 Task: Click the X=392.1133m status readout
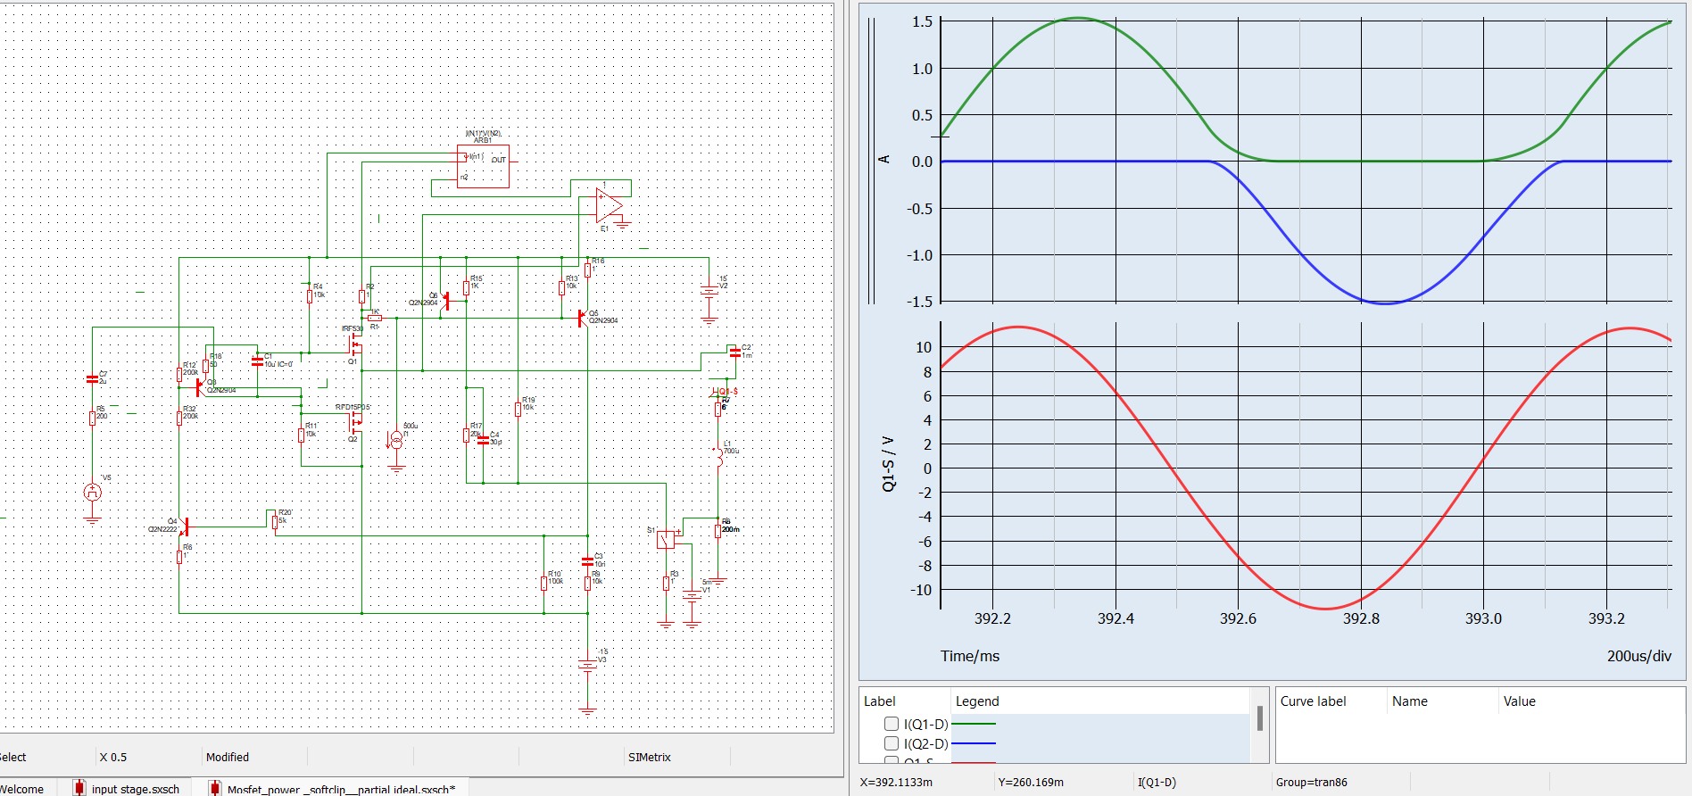897,783
